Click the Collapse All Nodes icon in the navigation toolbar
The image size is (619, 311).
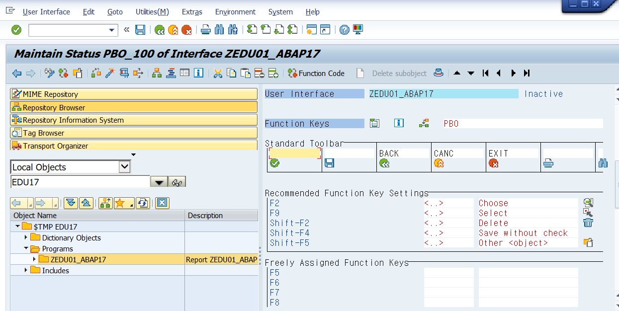click(x=87, y=203)
